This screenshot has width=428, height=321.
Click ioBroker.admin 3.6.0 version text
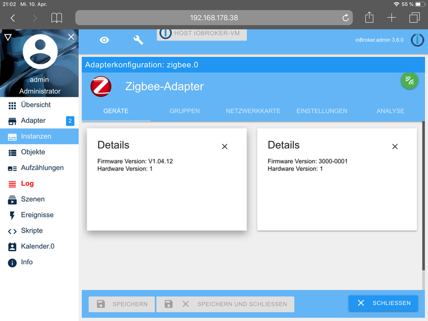click(379, 40)
